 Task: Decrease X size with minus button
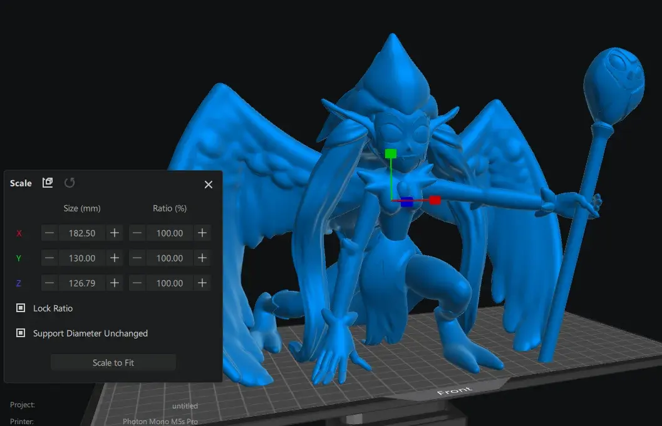pos(50,233)
